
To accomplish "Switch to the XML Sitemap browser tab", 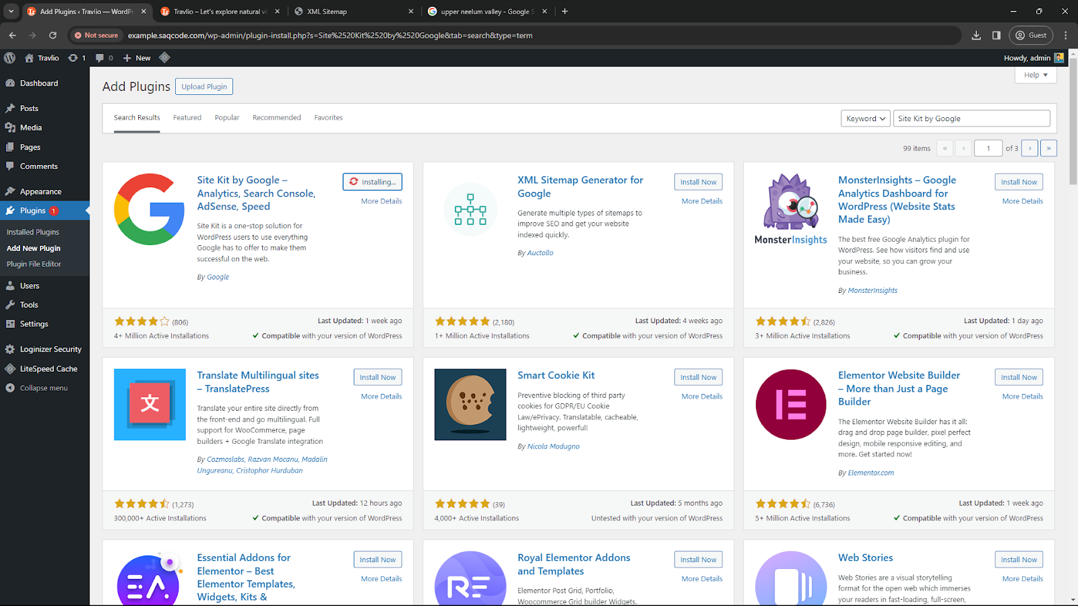I will 354,11.
